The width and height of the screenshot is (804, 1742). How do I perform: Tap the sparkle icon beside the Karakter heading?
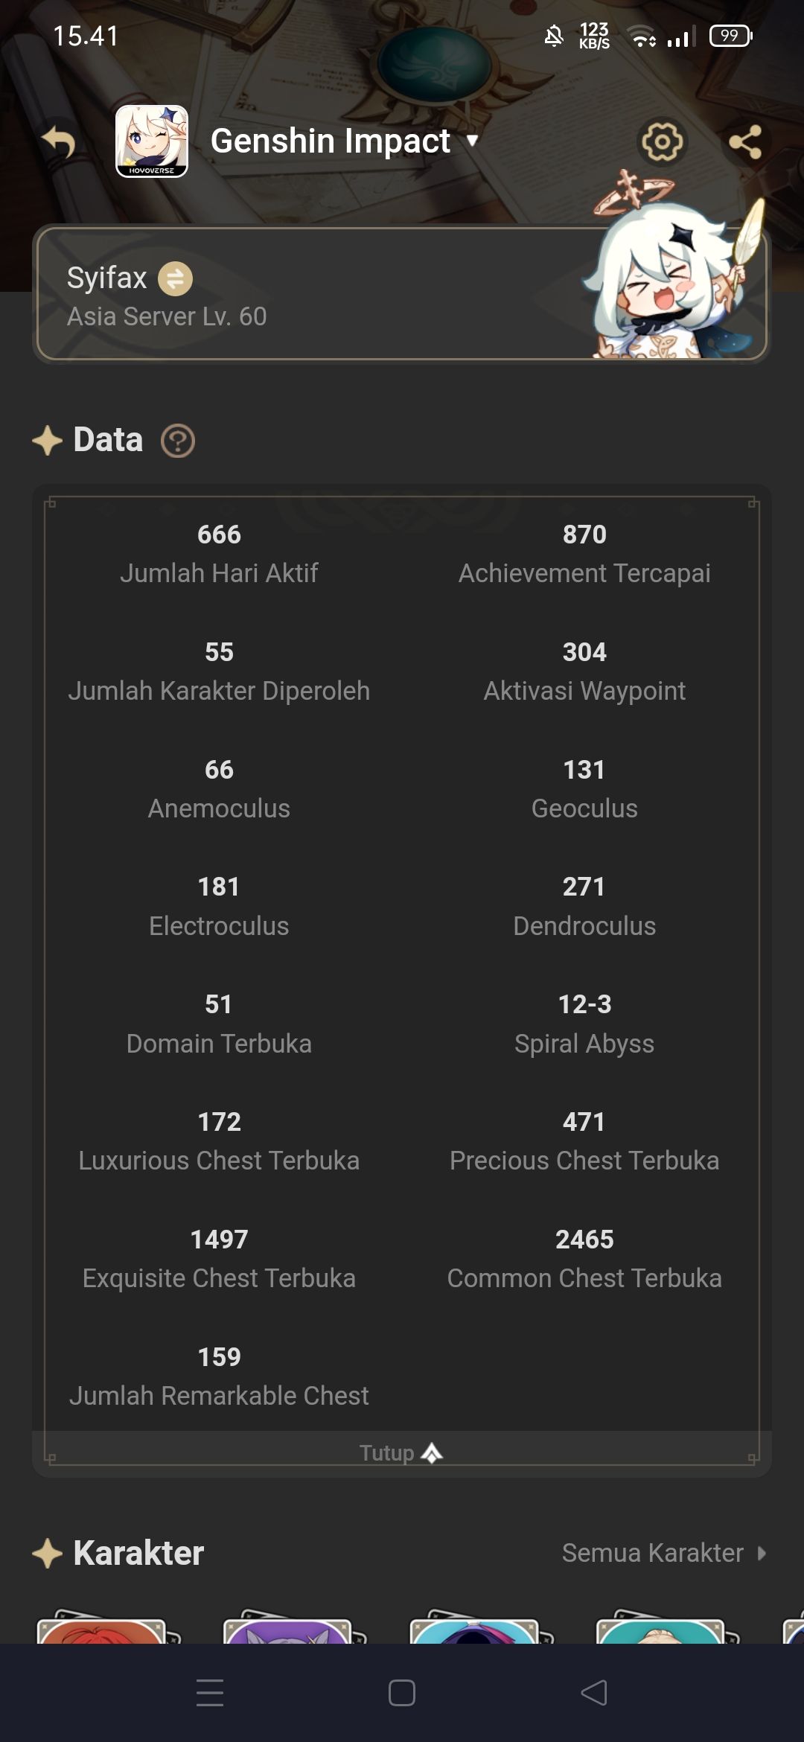[x=47, y=1554]
